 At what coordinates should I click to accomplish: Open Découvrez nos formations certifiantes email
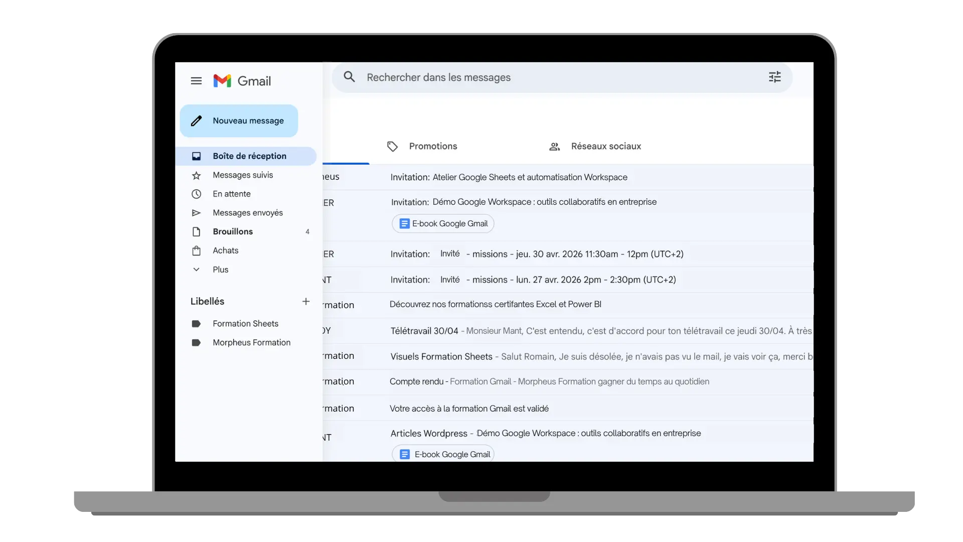pyautogui.click(x=568, y=305)
